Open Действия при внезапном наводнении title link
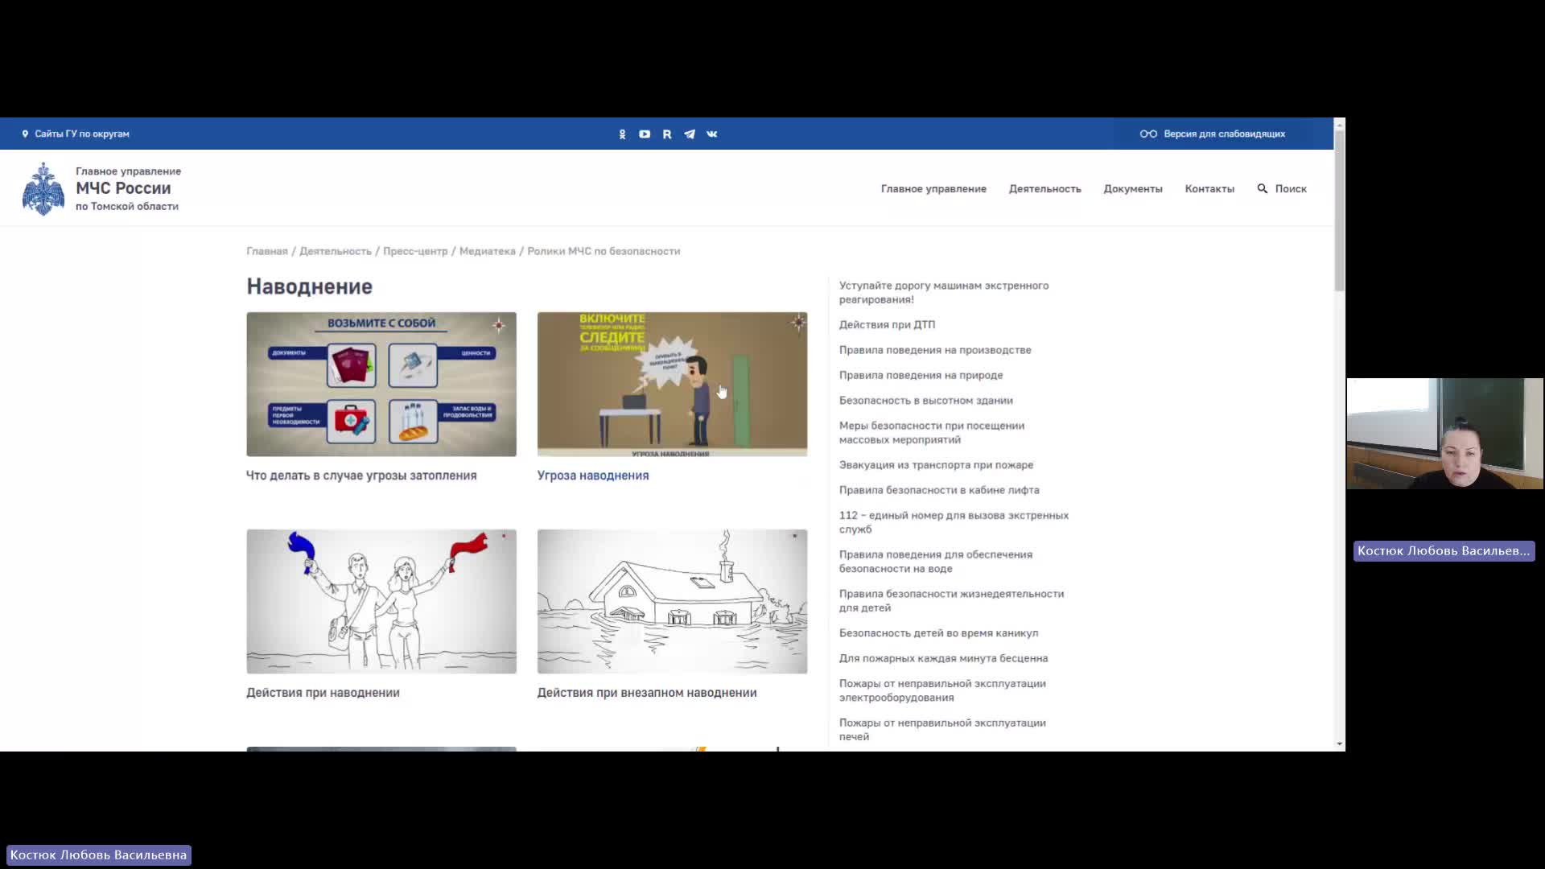The image size is (1545, 869). [x=647, y=693]
